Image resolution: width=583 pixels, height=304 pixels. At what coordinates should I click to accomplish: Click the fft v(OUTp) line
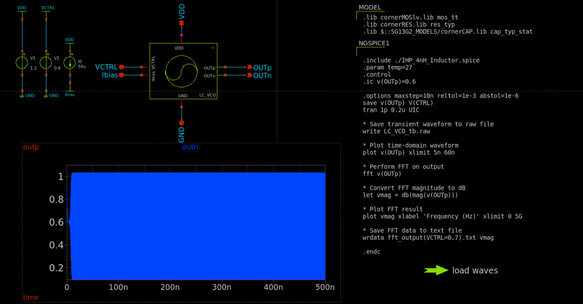tap(382, 174)
